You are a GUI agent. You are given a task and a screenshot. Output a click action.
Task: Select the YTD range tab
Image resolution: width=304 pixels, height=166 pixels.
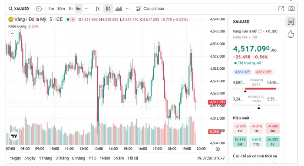point(92,158)
